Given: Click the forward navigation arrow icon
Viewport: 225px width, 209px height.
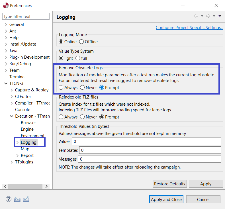Looking at the screenshot, I should (208, 16).
